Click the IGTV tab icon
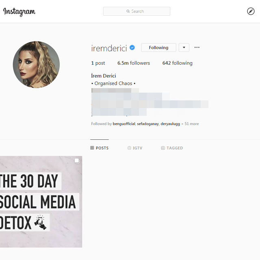Image resolution: width=260 pixels, height=260 pixels. (129, 148)
